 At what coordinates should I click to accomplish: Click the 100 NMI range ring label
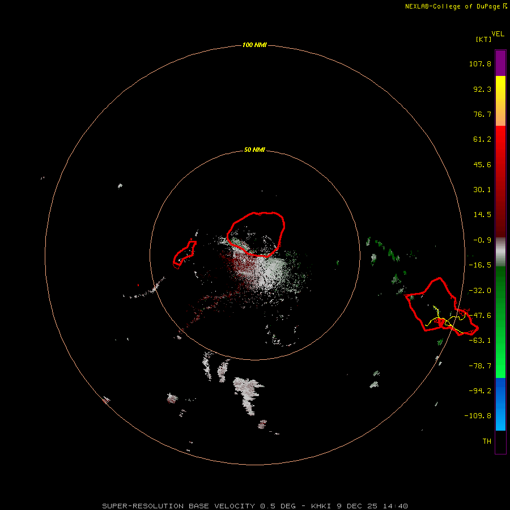[x=254, y=45]
